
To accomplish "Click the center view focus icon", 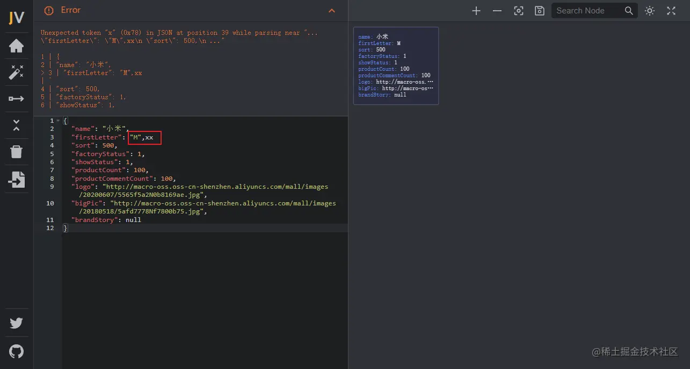I will click(x=519, y=11).
